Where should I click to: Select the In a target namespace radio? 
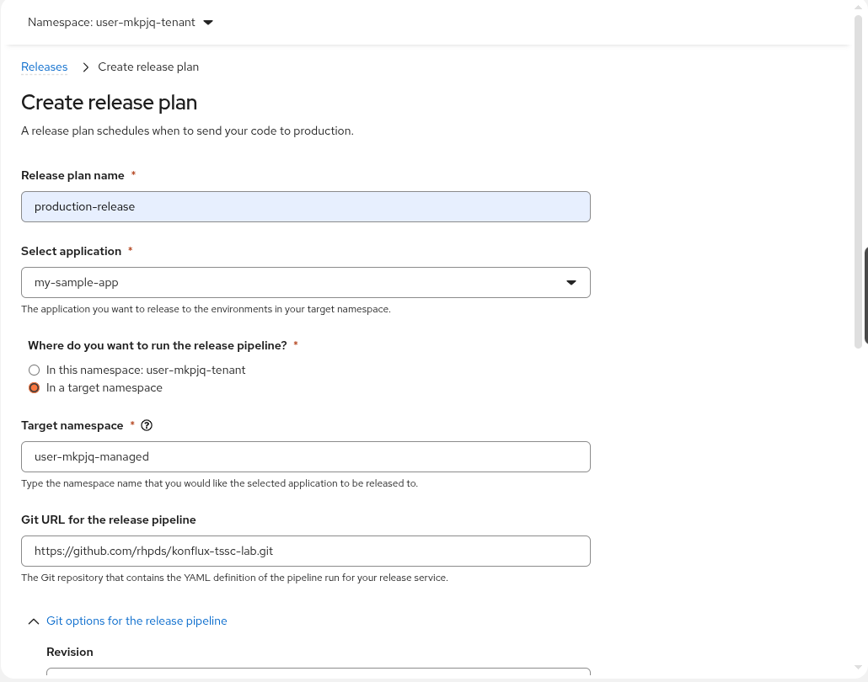point(35,388)
